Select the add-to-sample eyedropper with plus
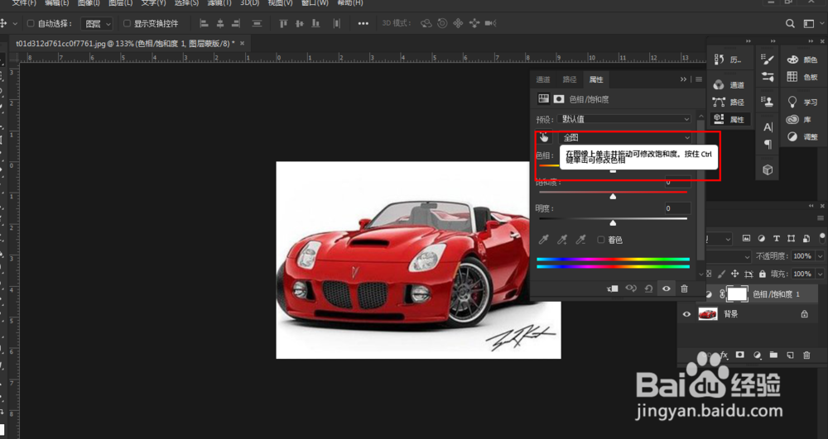 pyautogui.click(x=562, y=240)
